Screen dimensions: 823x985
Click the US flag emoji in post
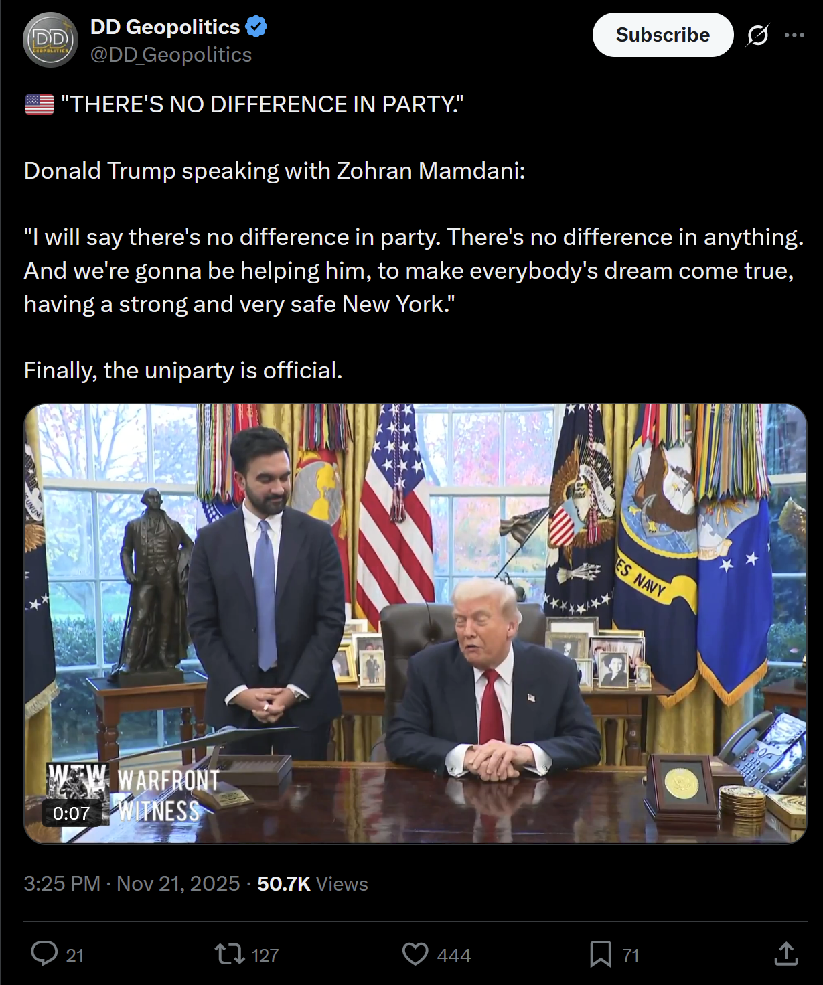click(x=40, y=104)
